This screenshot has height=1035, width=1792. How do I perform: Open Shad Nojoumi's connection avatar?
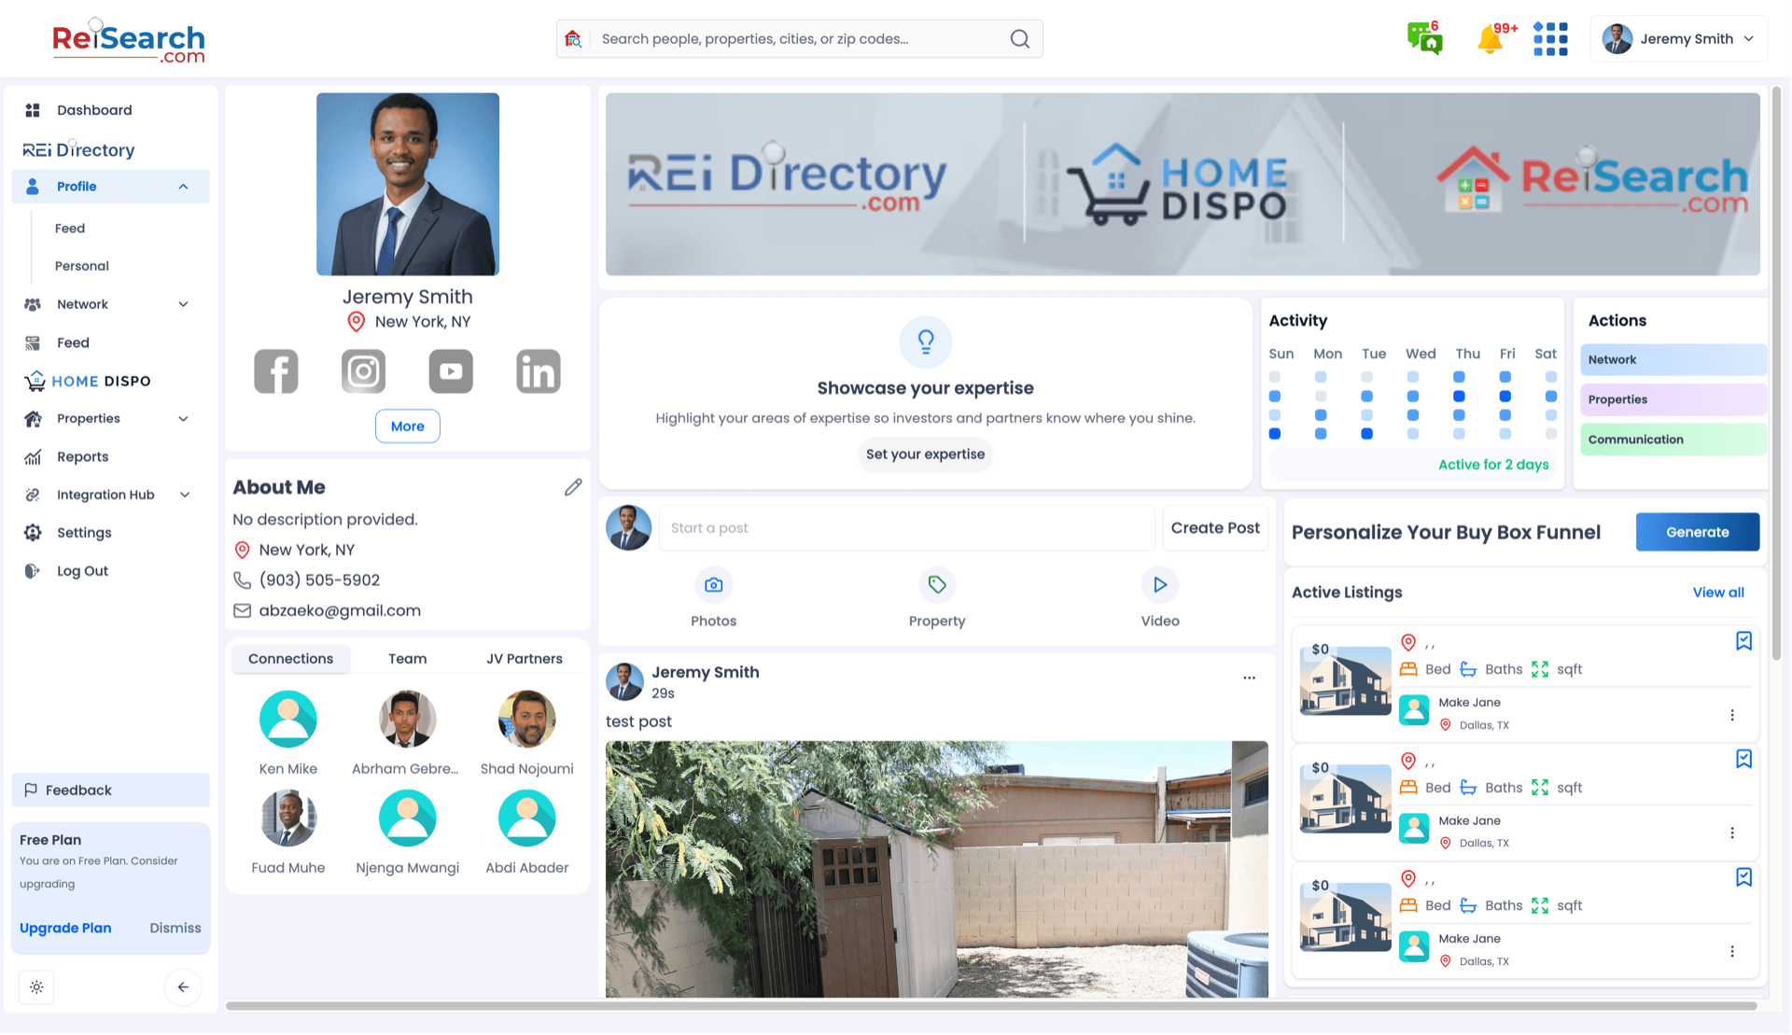click(526, 720)
